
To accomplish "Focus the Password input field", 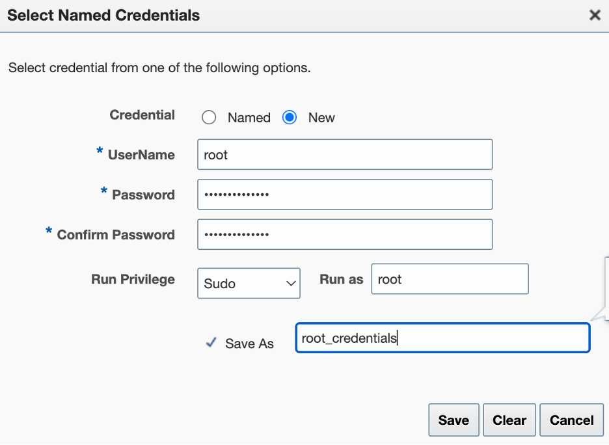I will coord(344,195).
